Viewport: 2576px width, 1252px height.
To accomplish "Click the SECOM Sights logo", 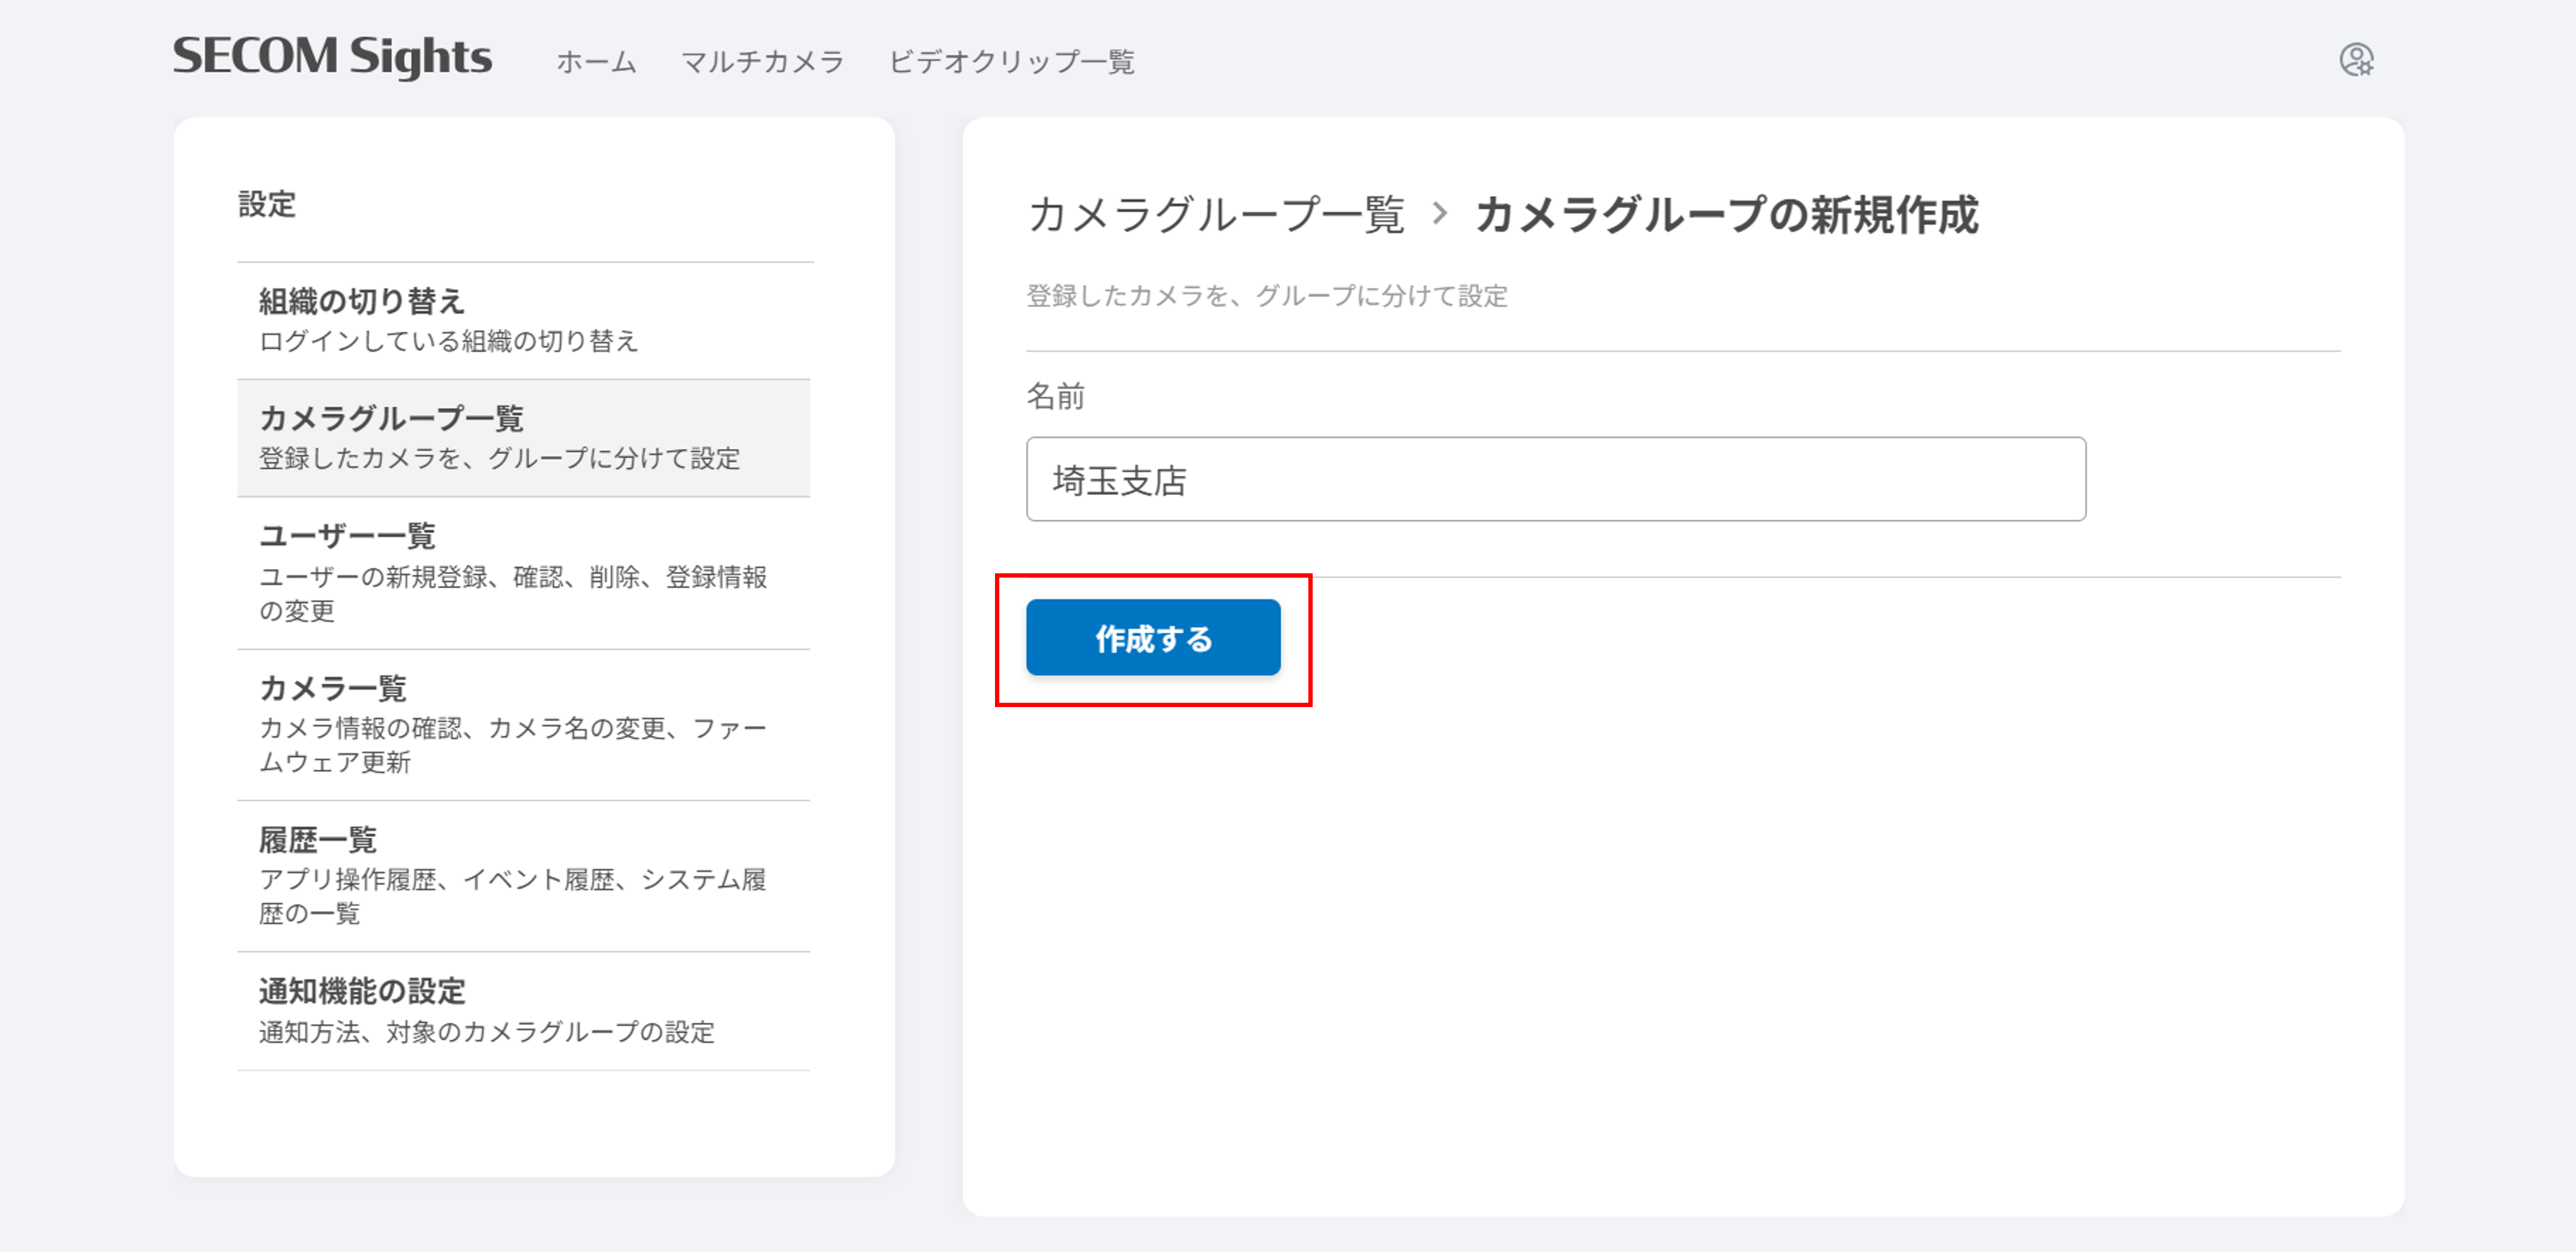I will (332, 57).
